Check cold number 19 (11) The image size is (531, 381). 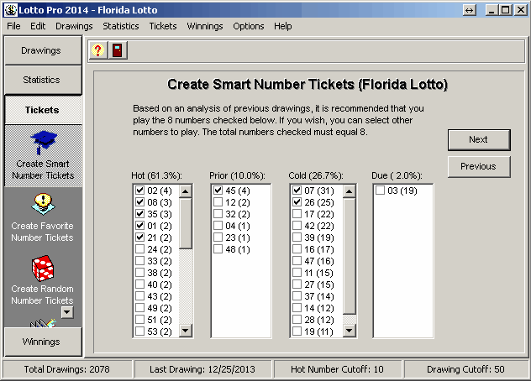pyautogui.click(x=297, y=331)
